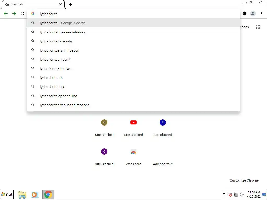
Task: Pick 'lyrics for telephone line' suggestion
Action: coord(133,96)
